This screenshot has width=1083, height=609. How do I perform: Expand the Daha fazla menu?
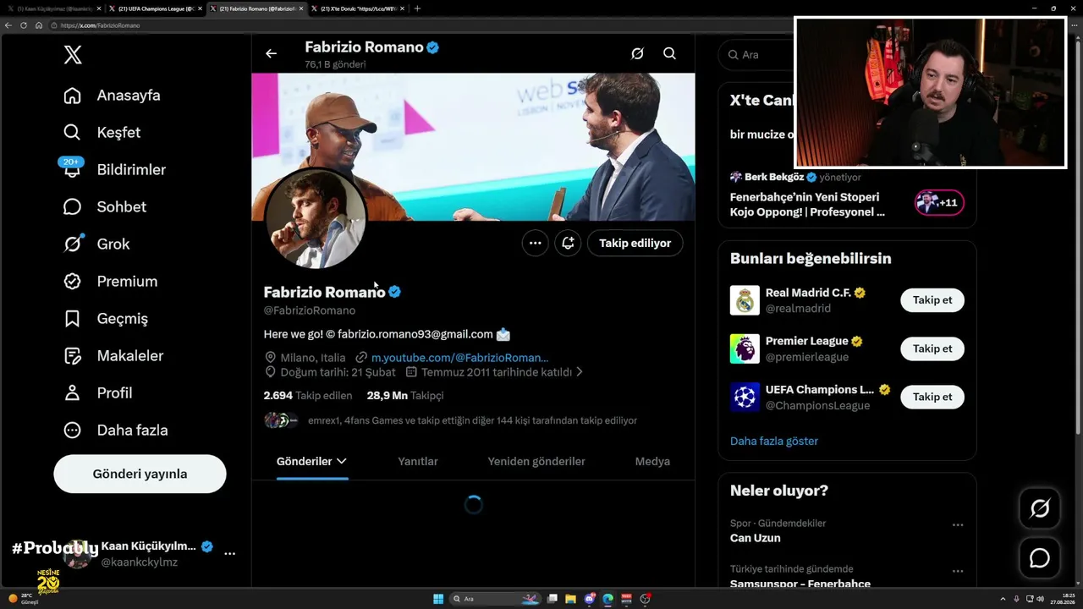(115, 431)
